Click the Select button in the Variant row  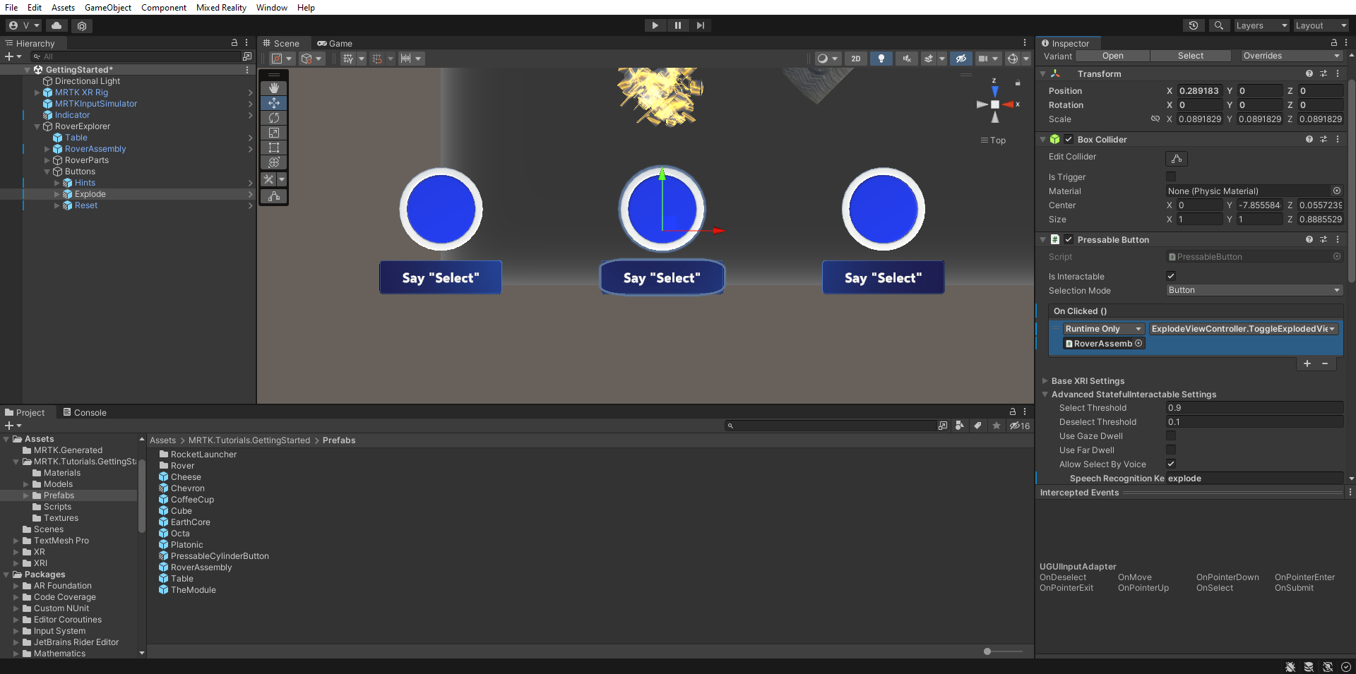click(x=1190, y=55)
